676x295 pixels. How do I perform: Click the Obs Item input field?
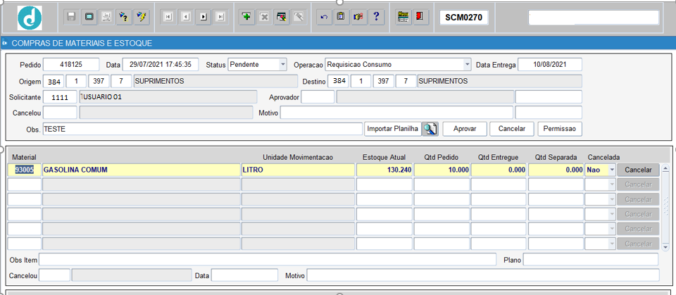tap(268, 260)
